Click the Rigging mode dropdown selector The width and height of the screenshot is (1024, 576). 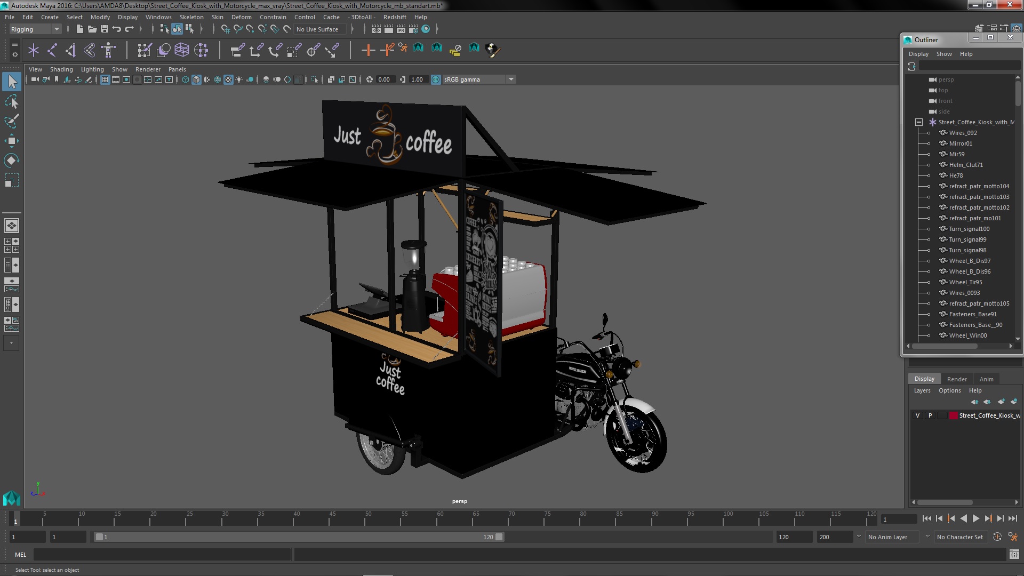pos(34,29)
